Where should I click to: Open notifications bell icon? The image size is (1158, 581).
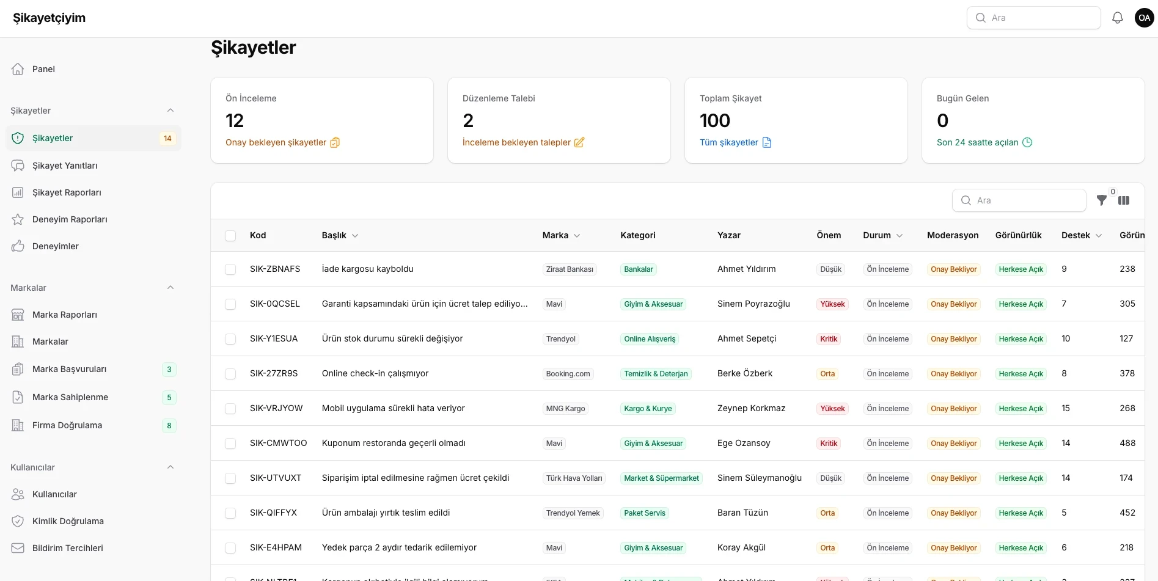1117,18
